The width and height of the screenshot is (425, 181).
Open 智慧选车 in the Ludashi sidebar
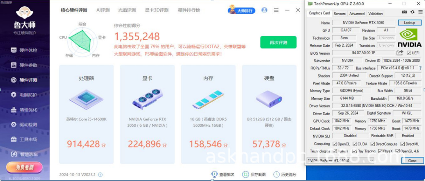[24, 154]
